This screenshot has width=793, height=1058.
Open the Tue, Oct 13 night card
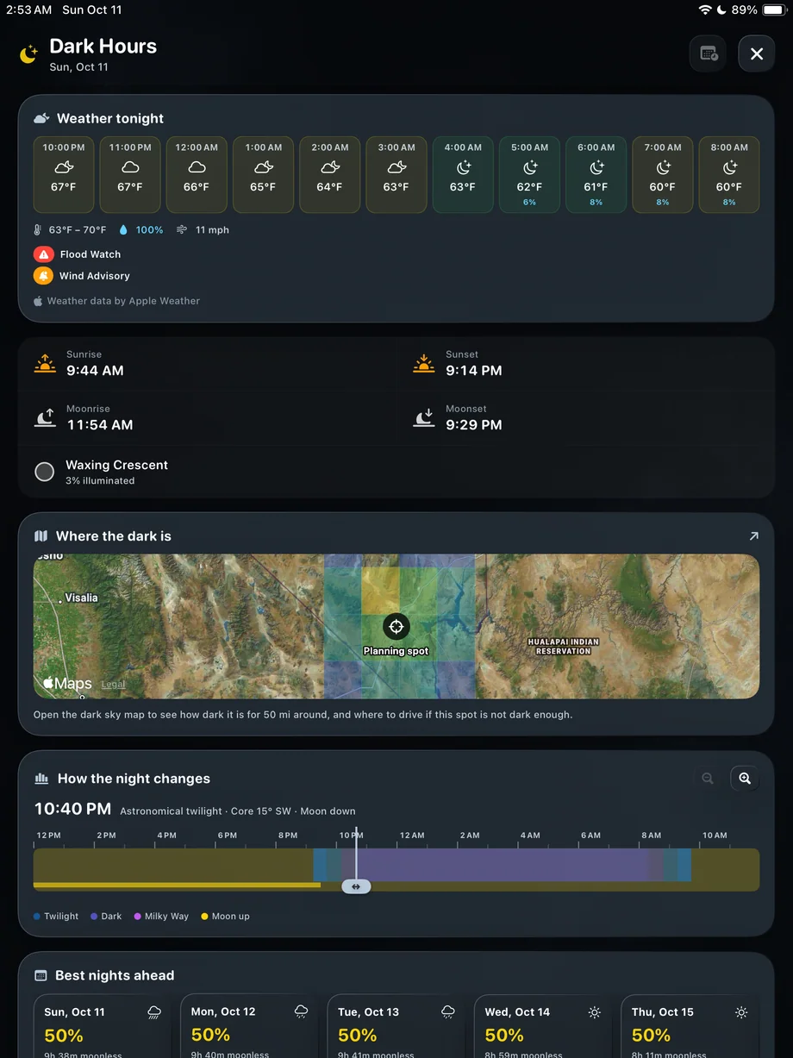click(396, 1026)
